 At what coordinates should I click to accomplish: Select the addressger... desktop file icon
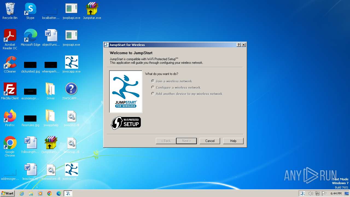tap(10, 175)
